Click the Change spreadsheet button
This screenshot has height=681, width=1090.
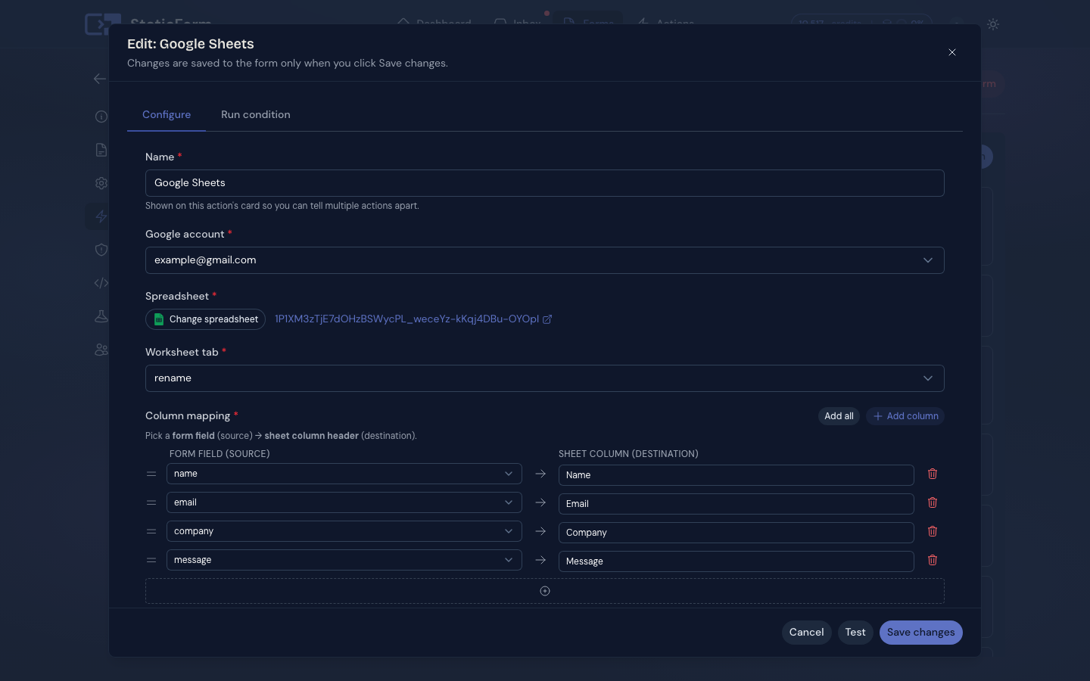(206, 319)
